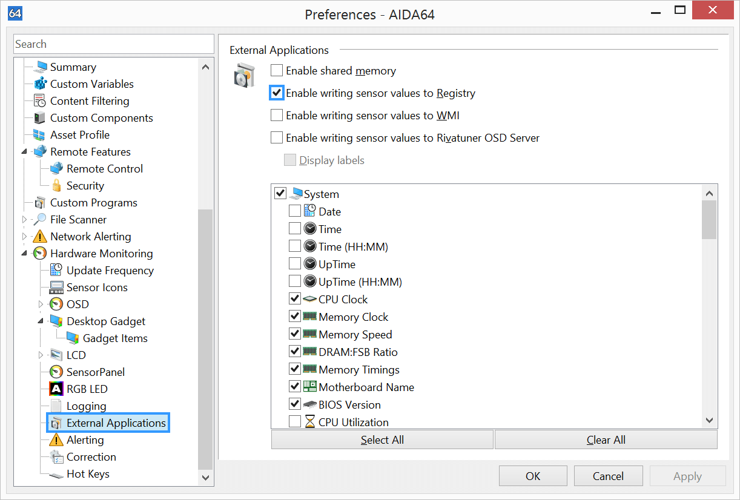Click the Content Filtering icon
This screenshot has width=740, height=500.
[x=41, y=101]
